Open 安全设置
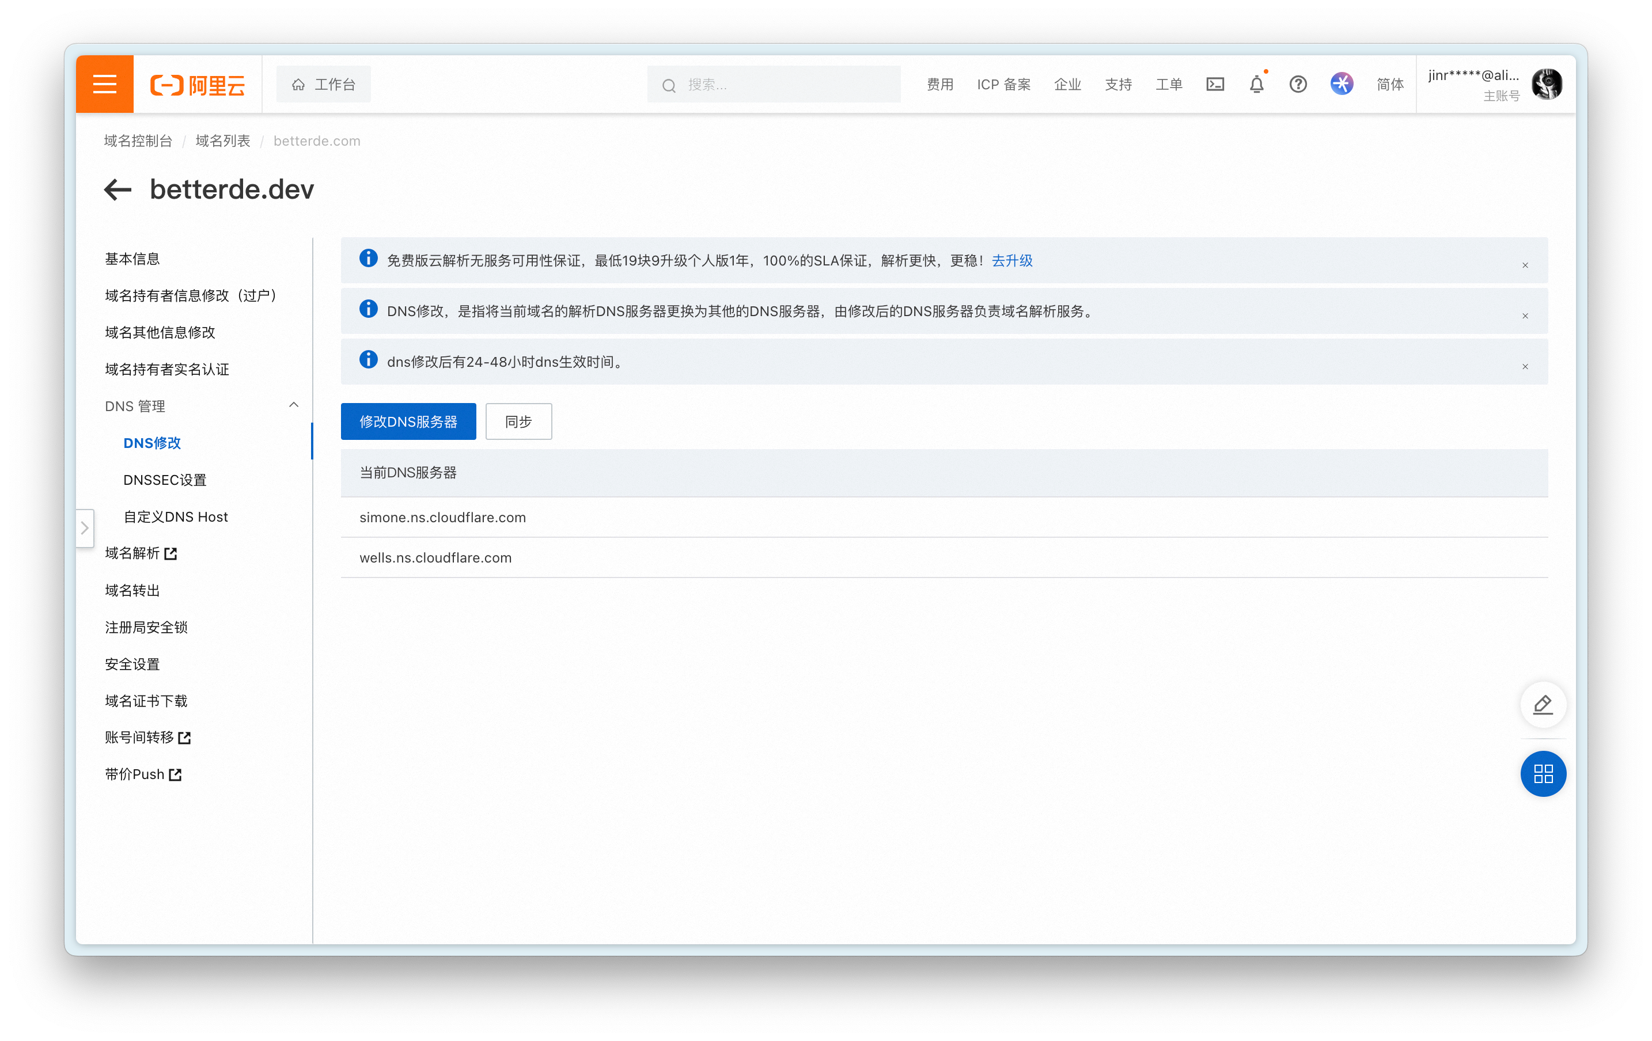Viewport: 1652px width, 1041px height. [132, 664]
